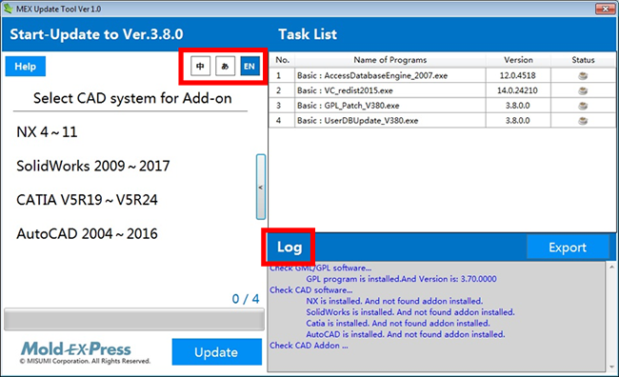Click status icon for GPL_Patch_V380.exe
619x377 pixels.
[583, 106]
